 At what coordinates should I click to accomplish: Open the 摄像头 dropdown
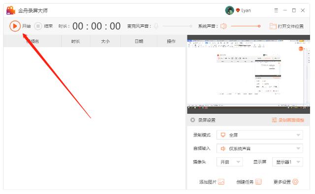(230, 162)
